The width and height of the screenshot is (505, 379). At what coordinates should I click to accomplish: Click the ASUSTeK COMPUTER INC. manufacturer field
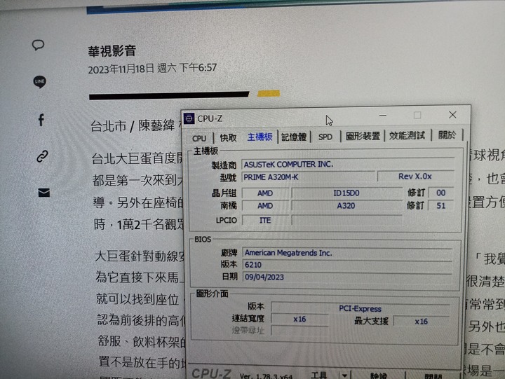pyautogui.click(x=348, y=164)
